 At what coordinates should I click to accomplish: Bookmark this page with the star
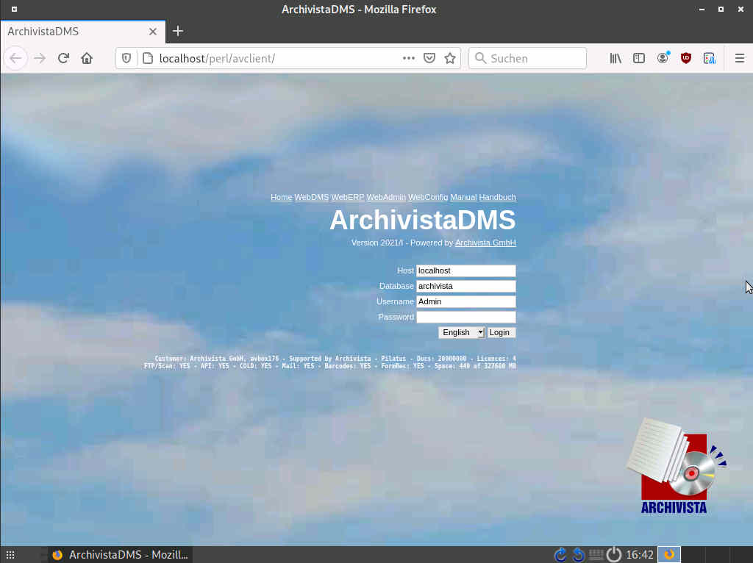click(450, 58)
